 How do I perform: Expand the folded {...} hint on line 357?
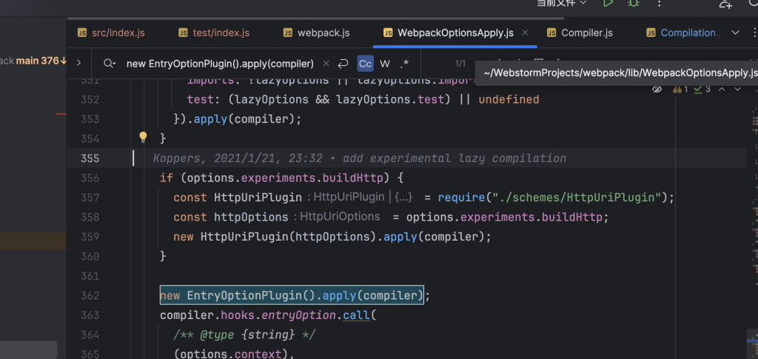click(403, 197)
